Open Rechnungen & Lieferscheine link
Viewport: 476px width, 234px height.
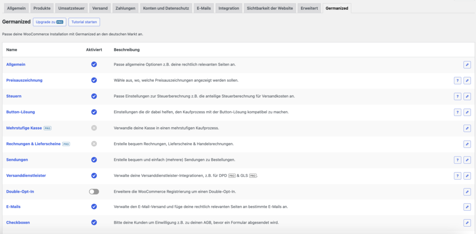coord(33,143)
